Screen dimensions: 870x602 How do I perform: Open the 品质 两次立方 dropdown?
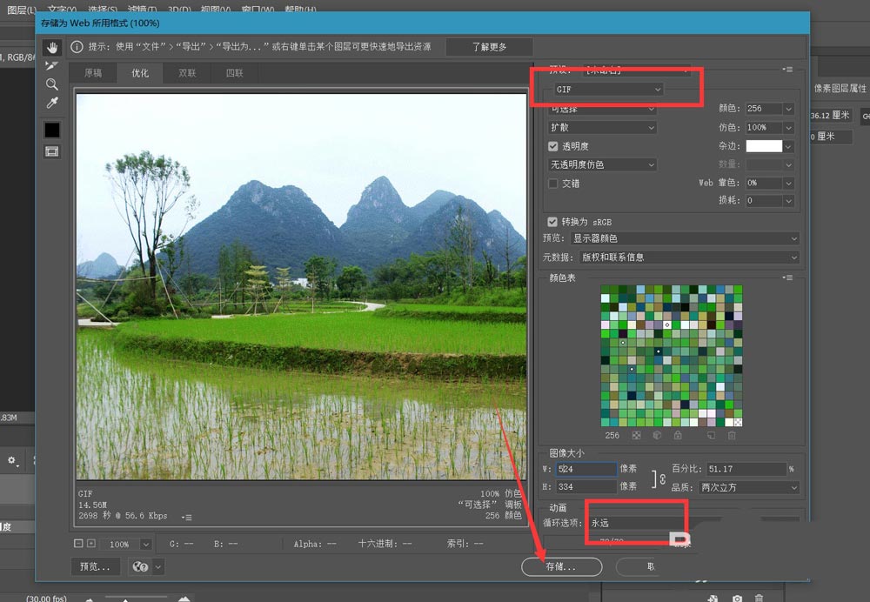click(x=748, y=487)
